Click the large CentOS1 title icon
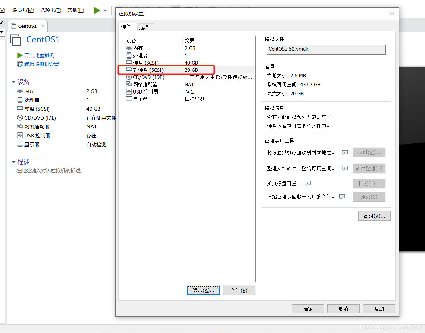Viewport: 425px width, 333px height. pyautogui.click(x=16, y=40)
